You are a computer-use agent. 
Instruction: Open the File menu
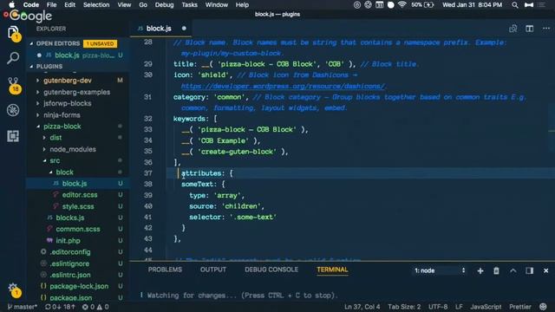coord(52,5)
